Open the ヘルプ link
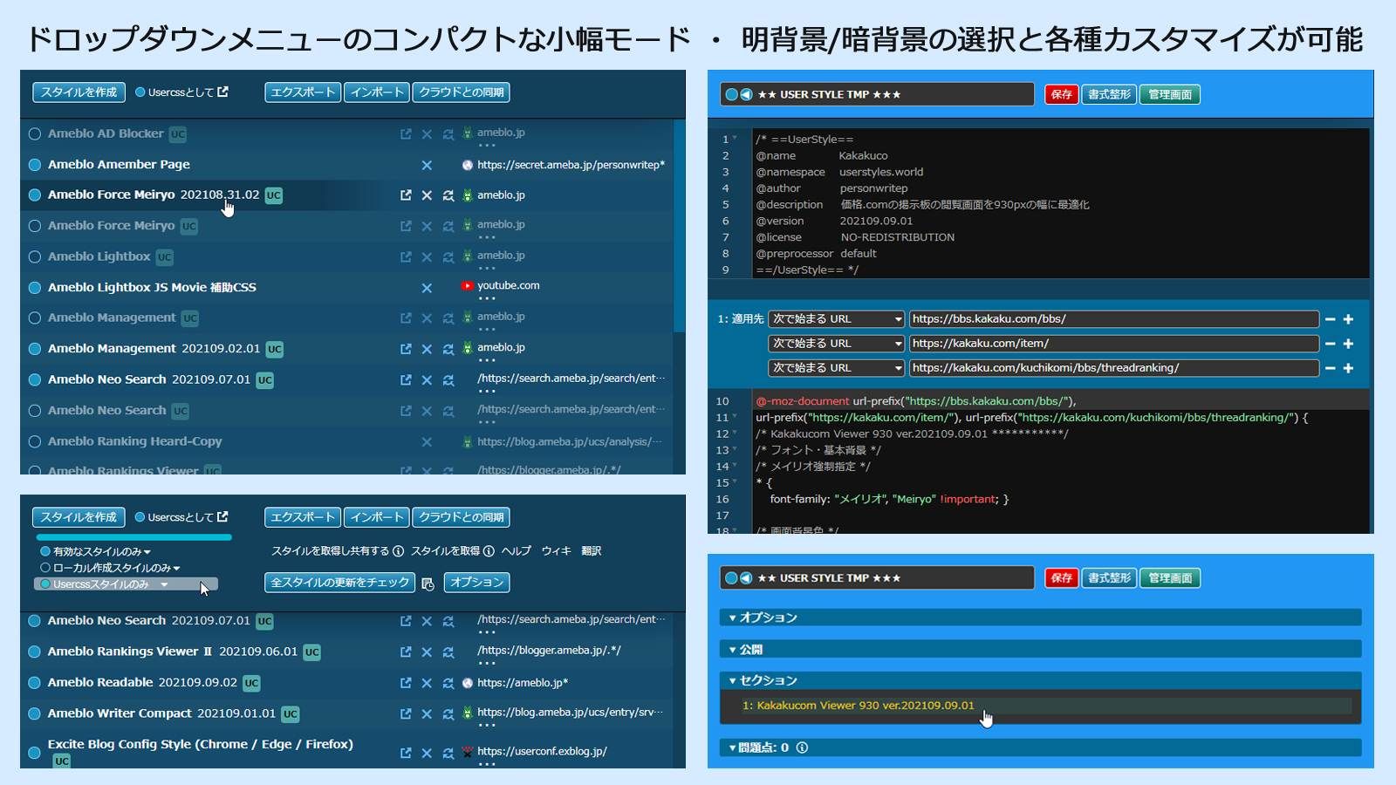Viewport: 1396px width, 785px height. pos(517,551)
